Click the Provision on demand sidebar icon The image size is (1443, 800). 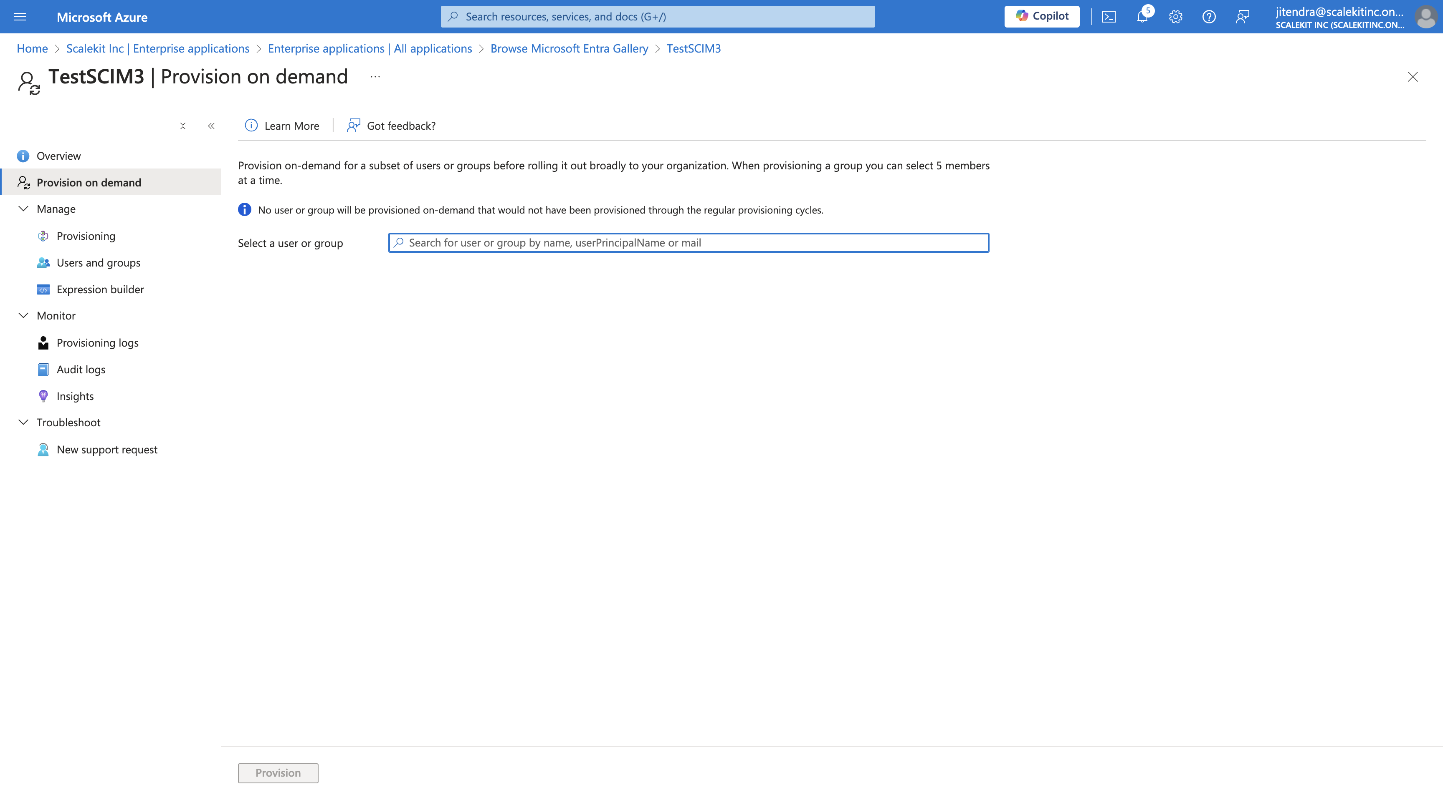[23, 182]
